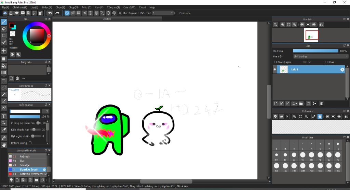Enable crisscross grid snap guide
The width and height of the screenshot is (350, 190).
coord(79,13)
